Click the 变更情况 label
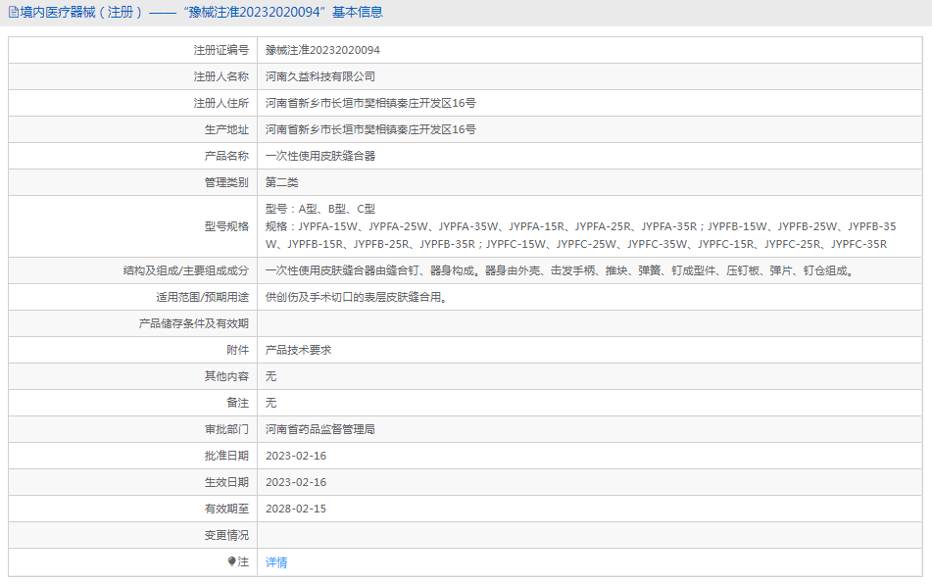The height and width of the screenshot is (584, 932). click(x=226, y=535)
